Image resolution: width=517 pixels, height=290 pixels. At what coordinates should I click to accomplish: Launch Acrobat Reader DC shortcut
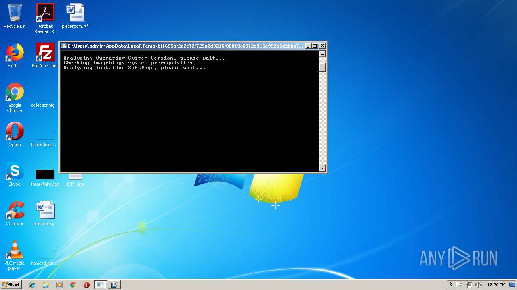[x=45, y=19]
